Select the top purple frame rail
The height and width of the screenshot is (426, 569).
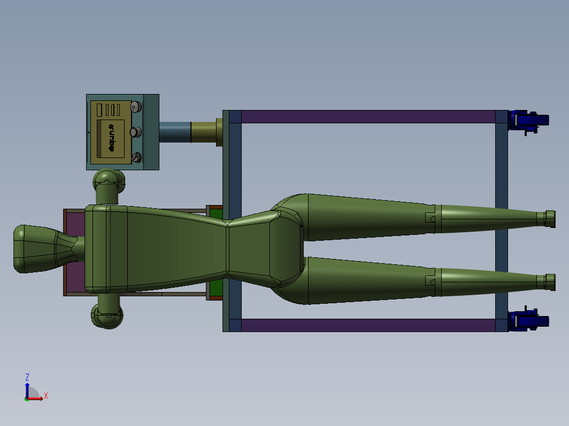click(368, 116)
